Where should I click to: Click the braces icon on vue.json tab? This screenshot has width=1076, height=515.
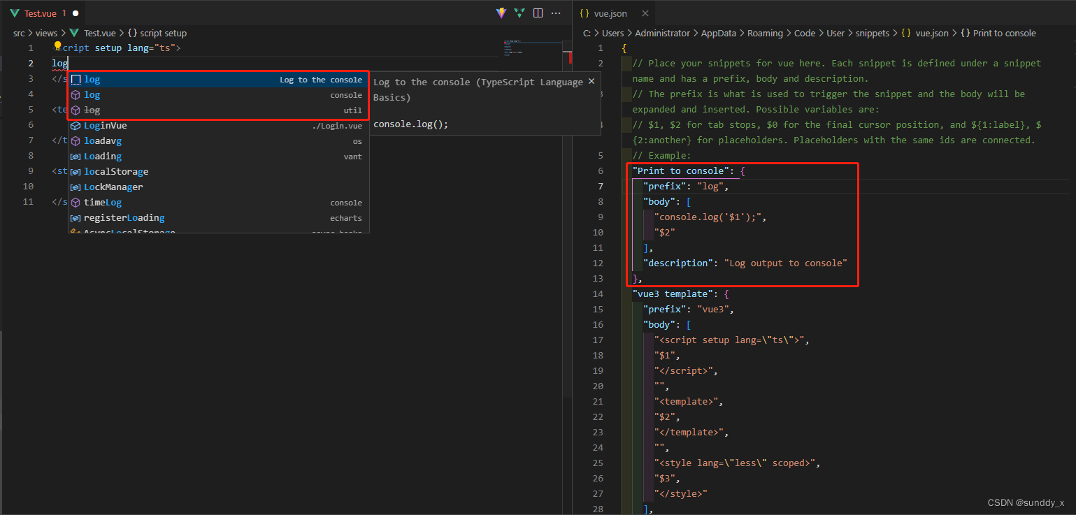pyautogui.click(x=584, y=13)
